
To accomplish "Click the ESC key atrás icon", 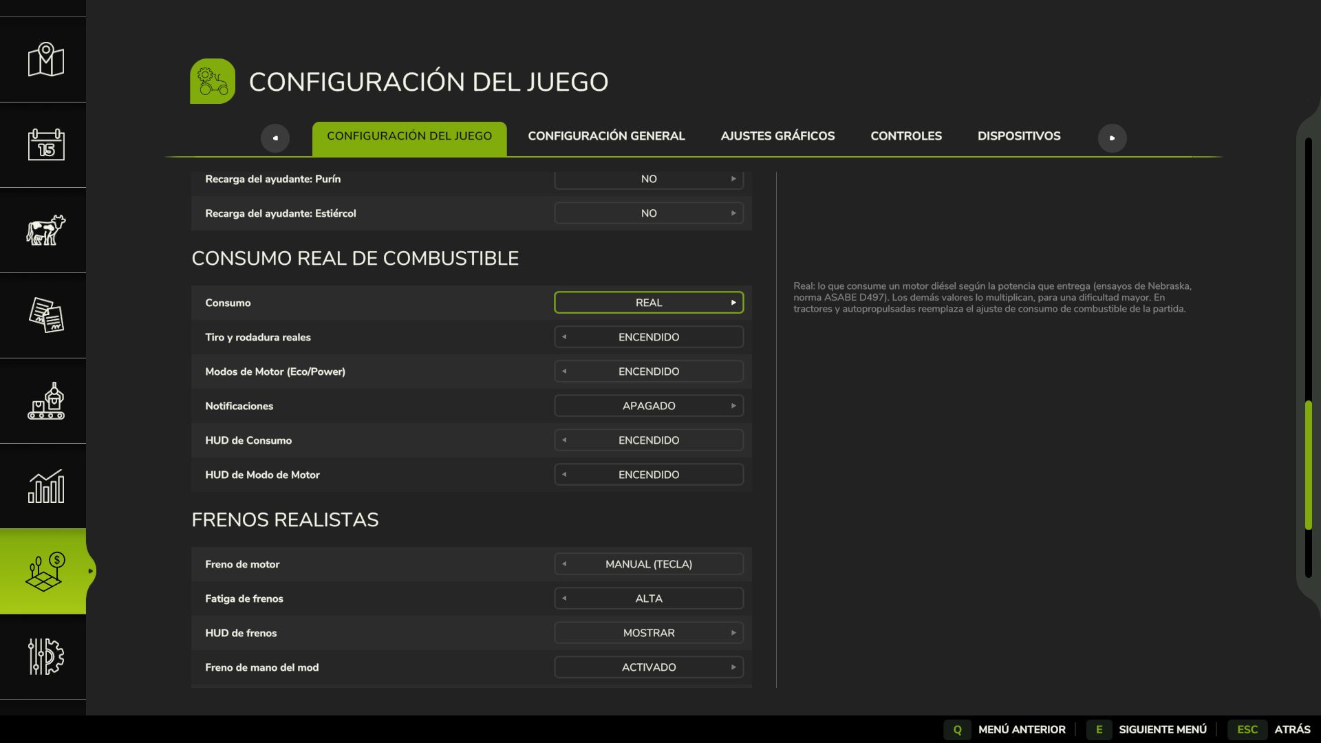I will (1247, 729).
